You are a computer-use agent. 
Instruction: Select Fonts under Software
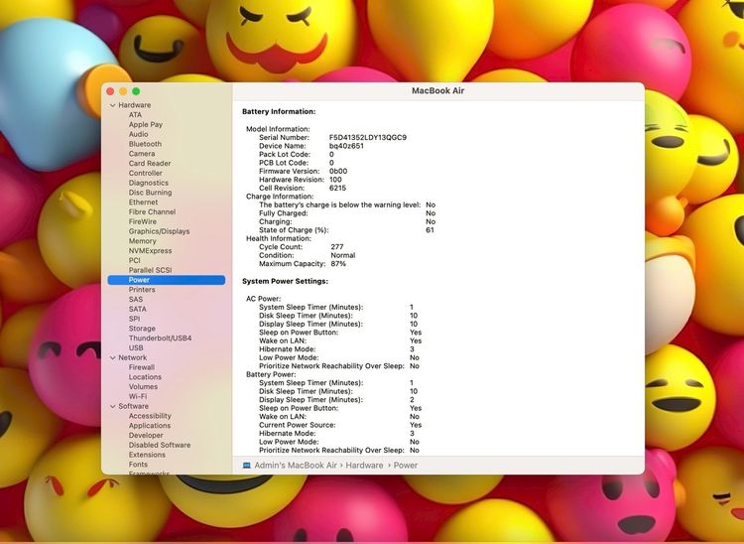(138, 465)
